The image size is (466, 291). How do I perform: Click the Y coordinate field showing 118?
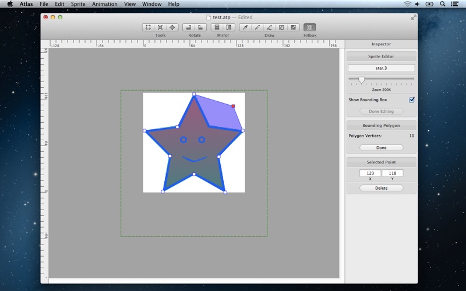[x=392, y=173]
